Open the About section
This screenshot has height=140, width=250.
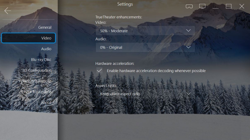coord(46,103)
